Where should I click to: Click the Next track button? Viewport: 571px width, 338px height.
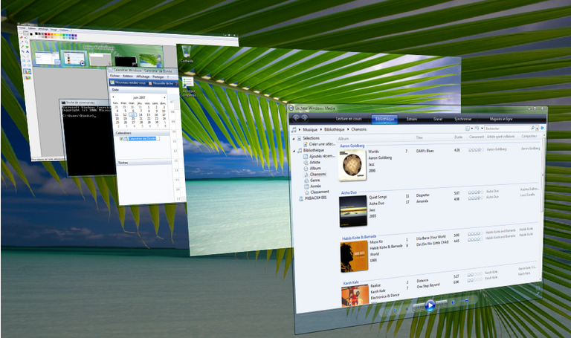(x=442, y=303)
